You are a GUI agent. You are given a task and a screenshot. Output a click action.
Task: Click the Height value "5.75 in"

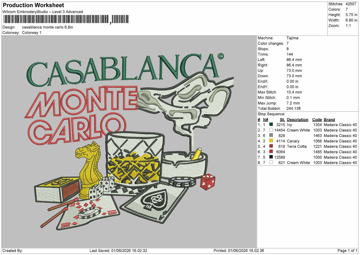pyautogui.click(x=351, y=15)
